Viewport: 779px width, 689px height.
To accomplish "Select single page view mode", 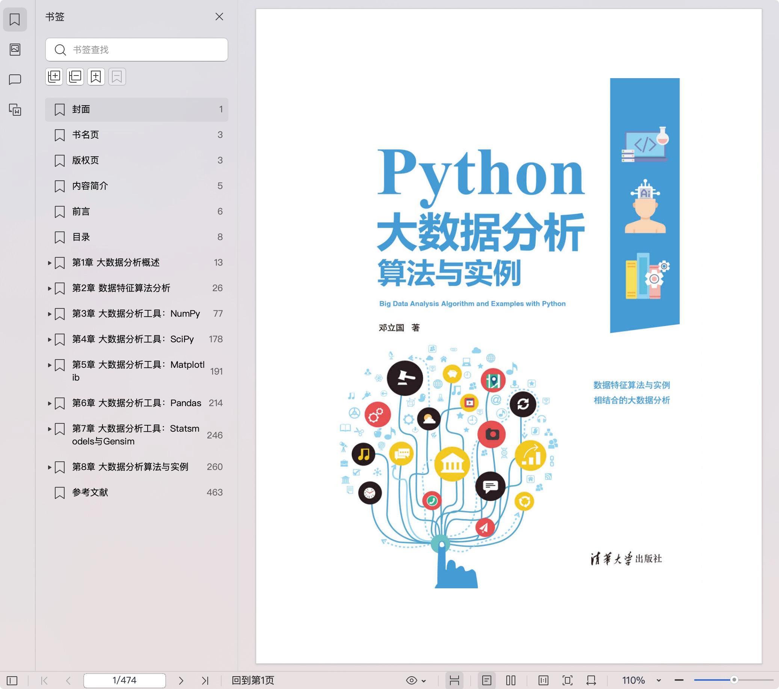I will tap(487, 680).
